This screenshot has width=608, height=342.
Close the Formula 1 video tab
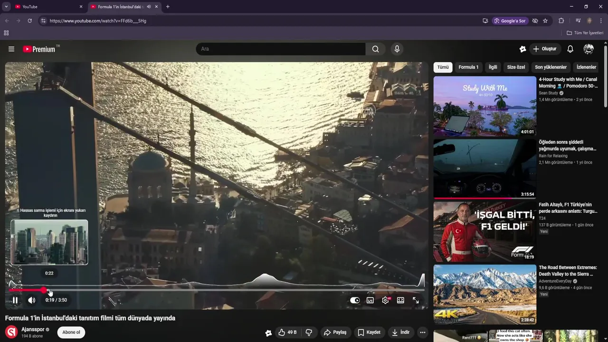coord(156,7)
